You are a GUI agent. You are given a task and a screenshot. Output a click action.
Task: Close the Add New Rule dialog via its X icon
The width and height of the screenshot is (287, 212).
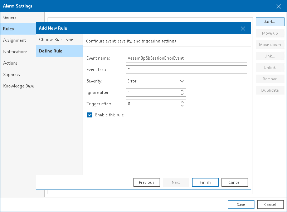pyautogui.click(x=243, y=28)
